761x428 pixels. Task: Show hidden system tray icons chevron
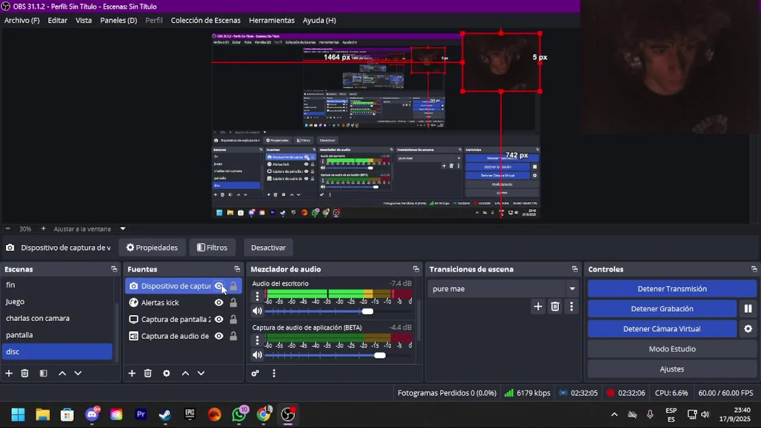(x=614, y=414)
